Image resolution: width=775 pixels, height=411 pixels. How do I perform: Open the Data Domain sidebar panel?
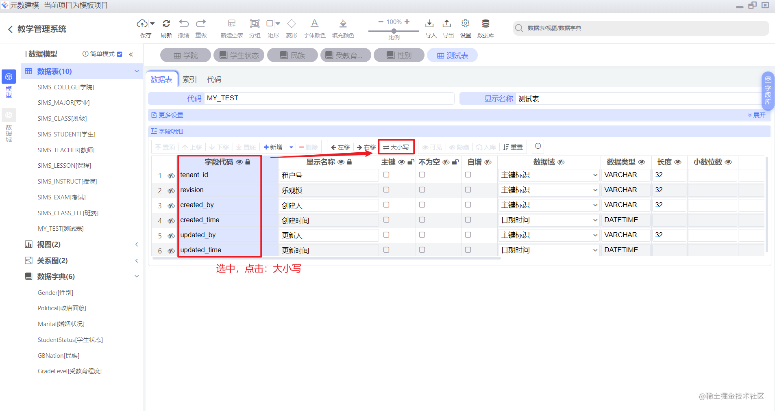point(9,126)
